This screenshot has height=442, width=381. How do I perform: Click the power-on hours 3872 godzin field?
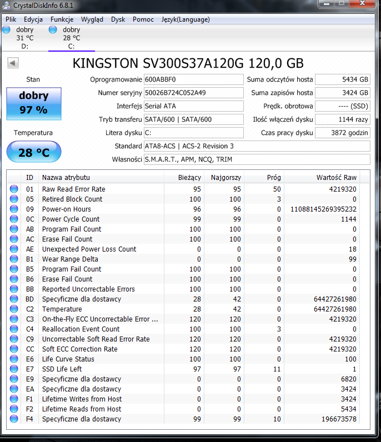tap(342, 133)
